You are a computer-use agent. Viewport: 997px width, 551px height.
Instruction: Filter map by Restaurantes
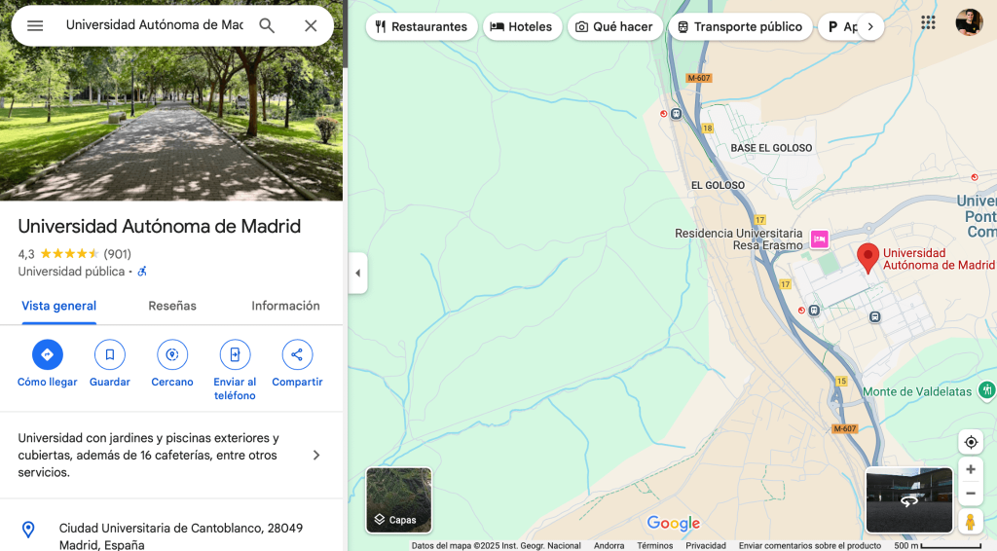click(422, 26)
